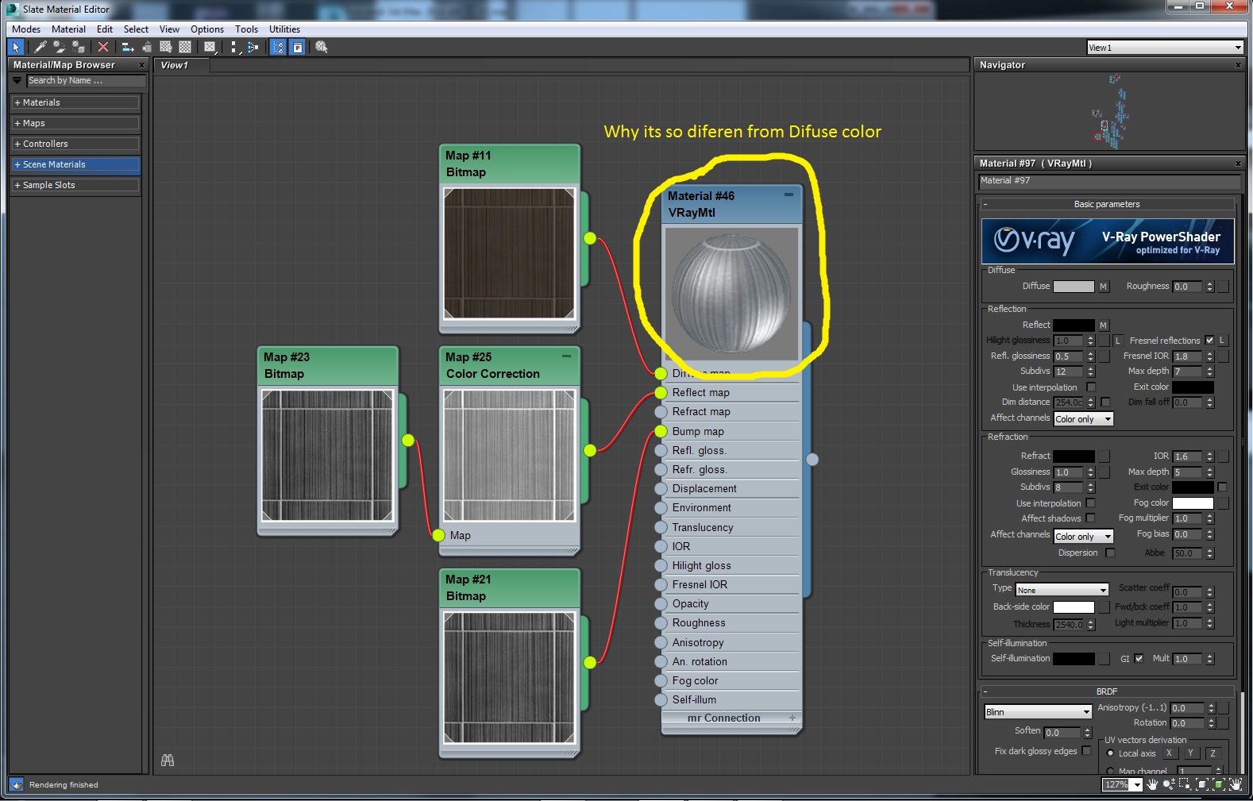The height and width of the screenshot is (801, 1253).
Task: Disable Fresnel reflections checkbox
Action: tap(1209, 341)
